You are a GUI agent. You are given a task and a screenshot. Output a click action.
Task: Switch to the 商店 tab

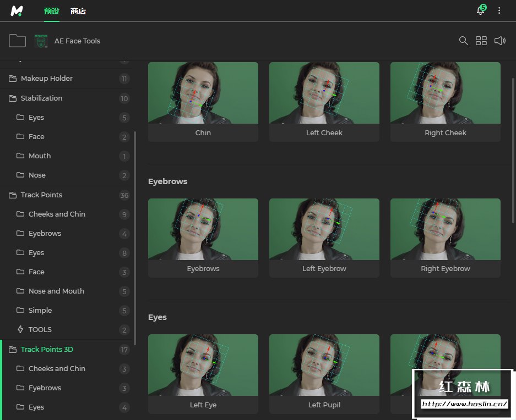tap(78, 11)
